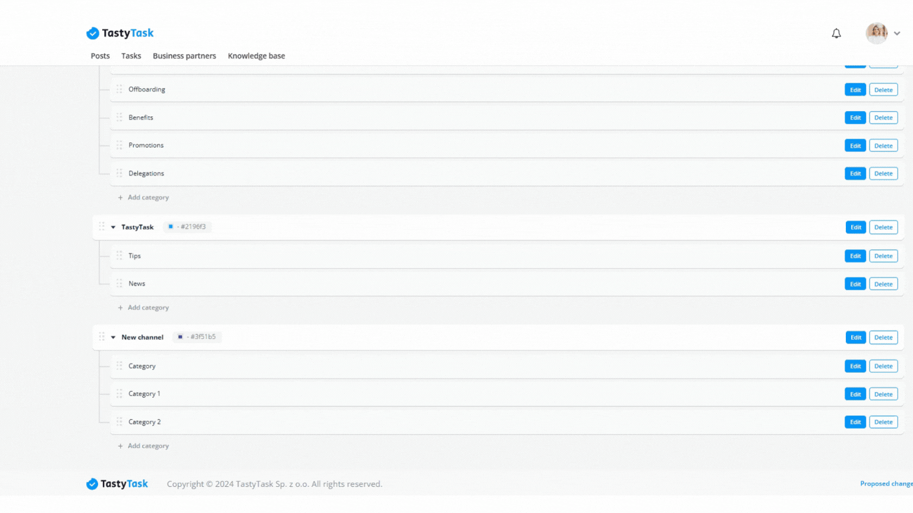Add category under New channel
Viewport: 913px width, 513px height.
(143, 446)
